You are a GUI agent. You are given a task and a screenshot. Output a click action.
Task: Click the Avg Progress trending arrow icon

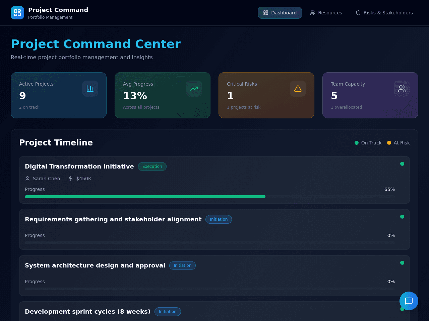coord(194,89)
